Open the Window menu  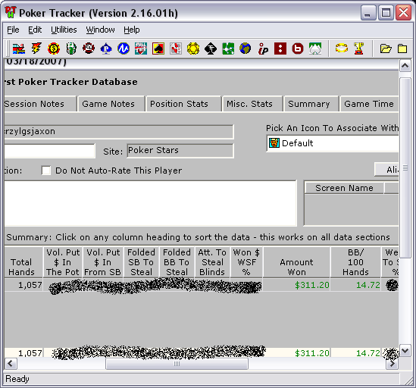click(x=100, y=30)
